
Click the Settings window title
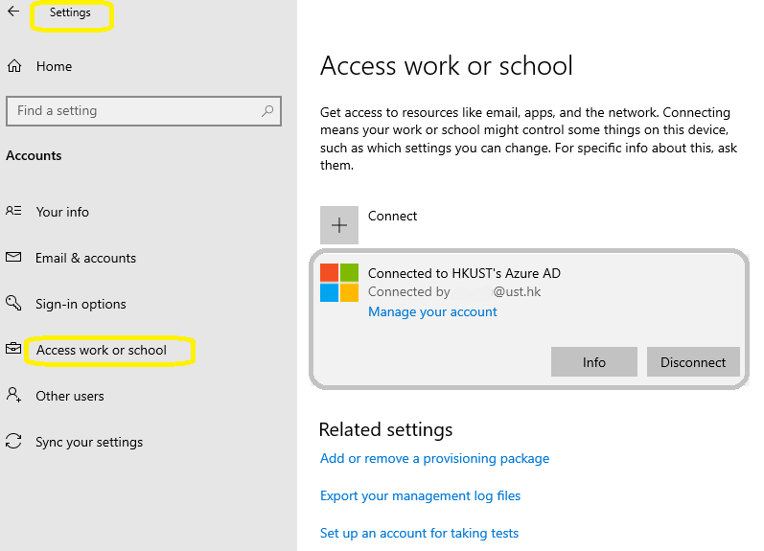70,12
